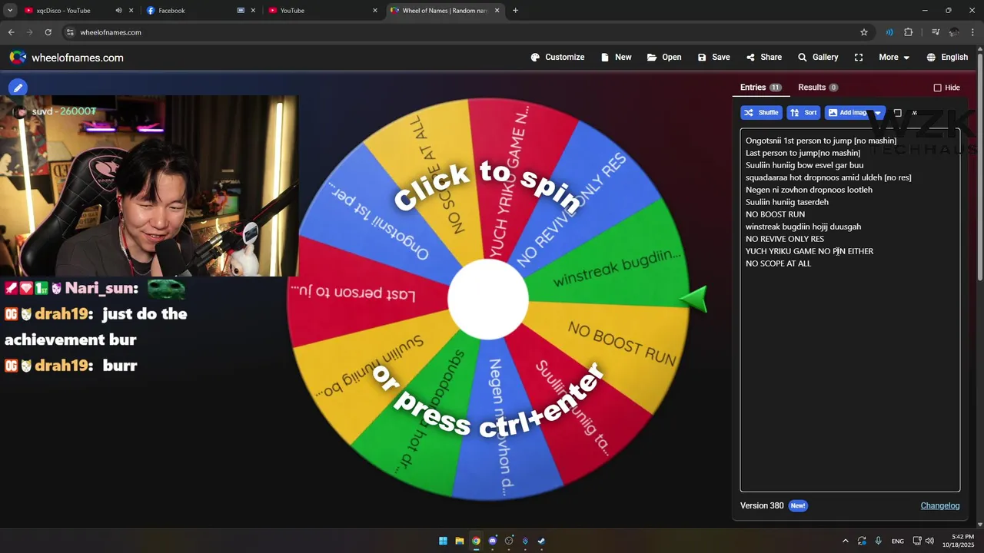Switch to the Results tab
The height and width of the screenshot is (553, 984).
click(x=818, y=88)
